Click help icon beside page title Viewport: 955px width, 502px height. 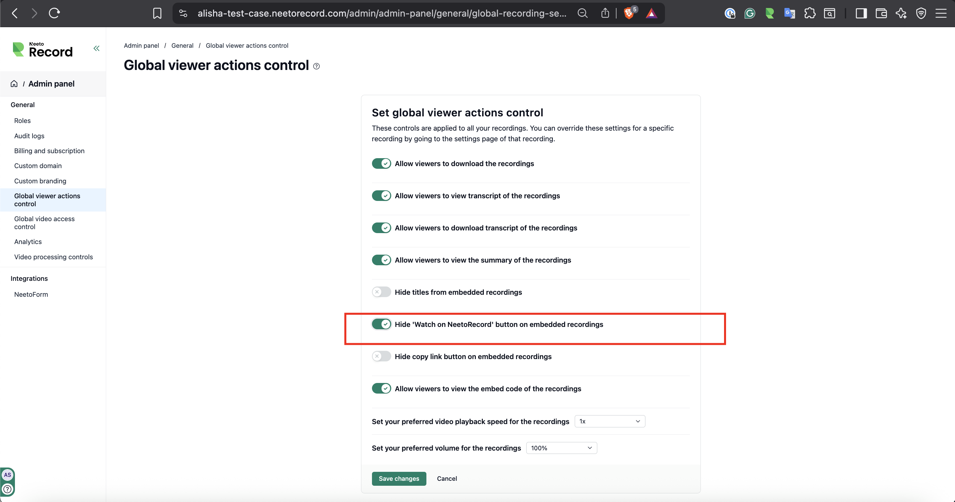[x=316, y=66]
